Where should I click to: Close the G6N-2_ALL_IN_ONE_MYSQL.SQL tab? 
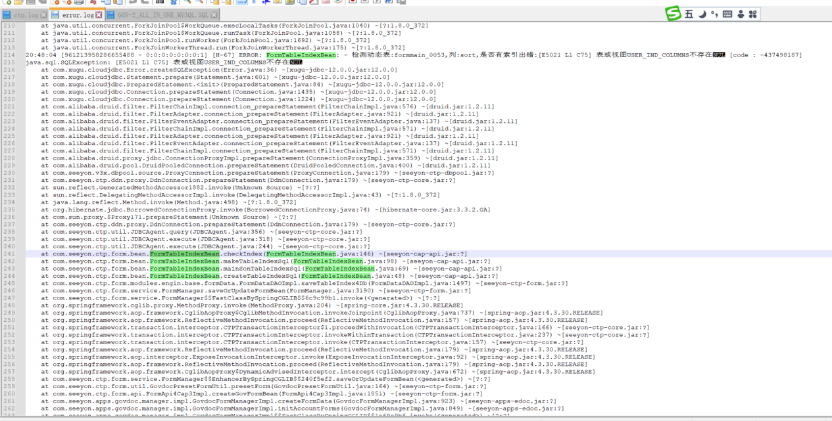click(215, 14)
